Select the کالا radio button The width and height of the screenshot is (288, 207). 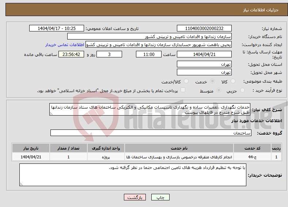pos(233,81)
